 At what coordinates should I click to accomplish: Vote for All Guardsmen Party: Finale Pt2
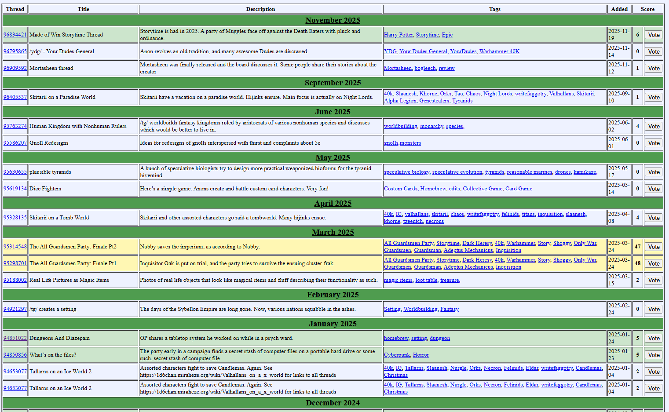coord(654,247)
